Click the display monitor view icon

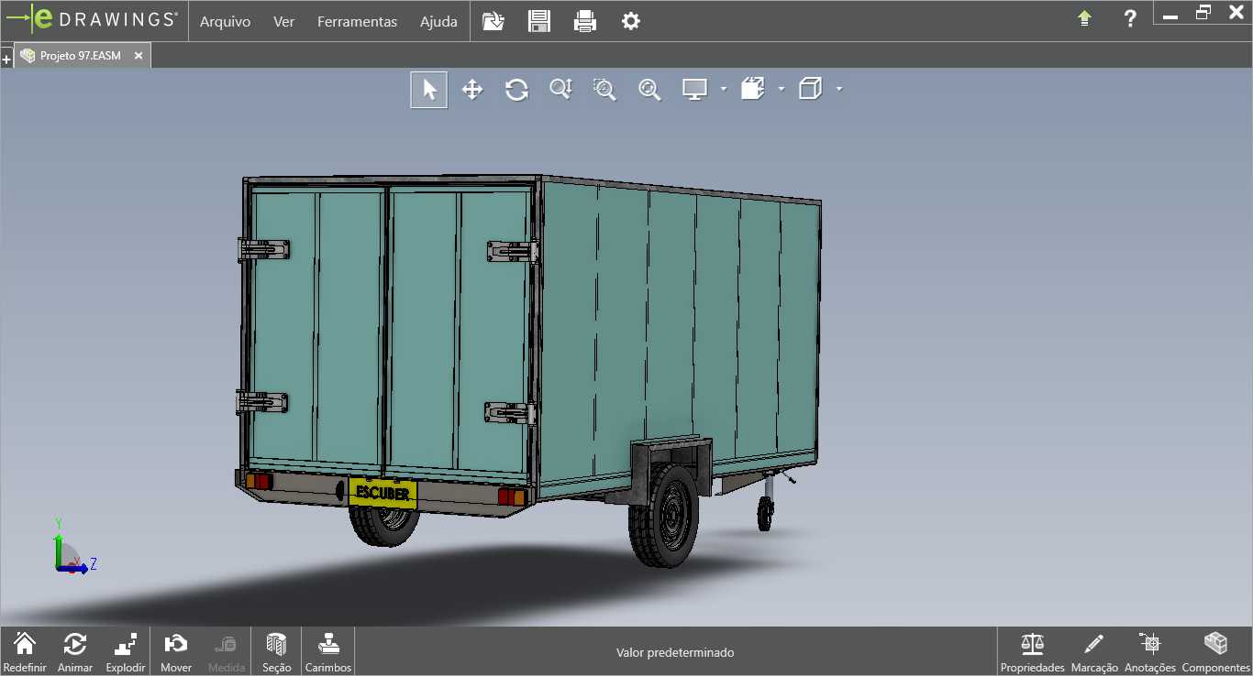coord(694,89)
